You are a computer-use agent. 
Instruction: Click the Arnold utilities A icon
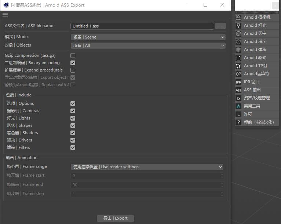[238, 106]
